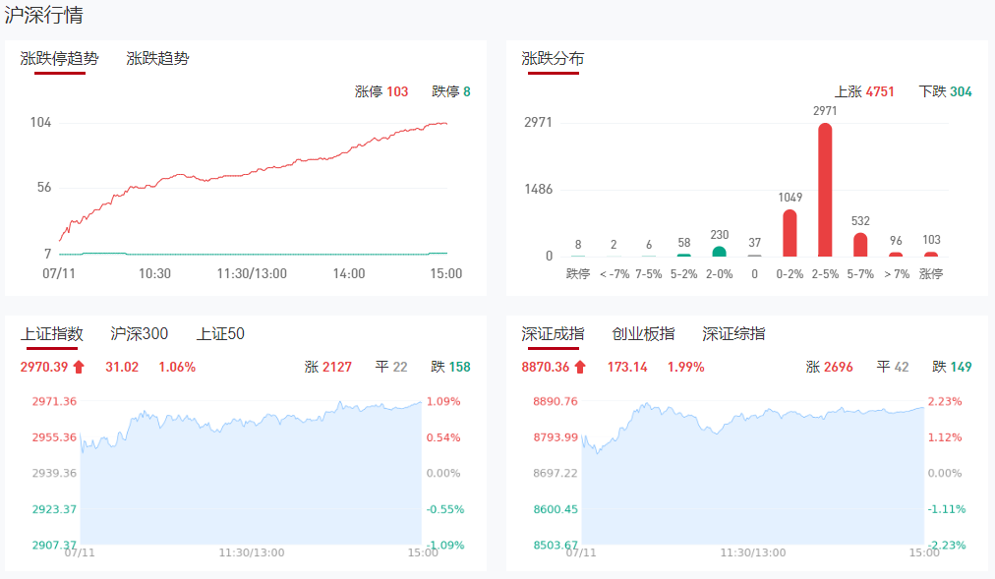Click the 10:30 time label in trend chart
The image size is (995, 579).
pyautogui.click(x=154, y=273)
